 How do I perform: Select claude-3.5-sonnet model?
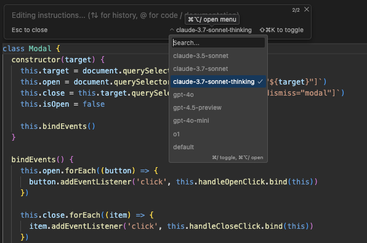(x=218, y=56)
